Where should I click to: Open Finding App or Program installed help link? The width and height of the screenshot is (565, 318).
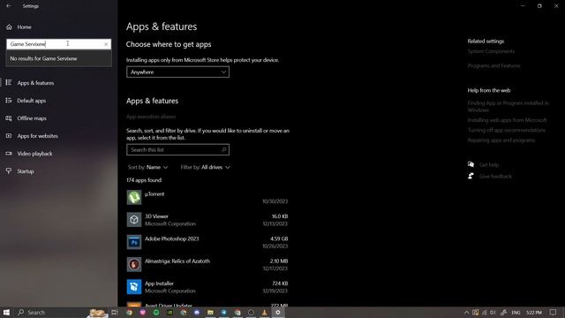click(508, 106)
